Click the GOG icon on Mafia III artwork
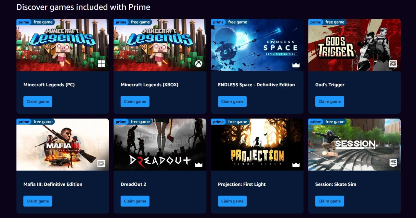The width and height of the screenshot is (416, 218). (101, 163)
